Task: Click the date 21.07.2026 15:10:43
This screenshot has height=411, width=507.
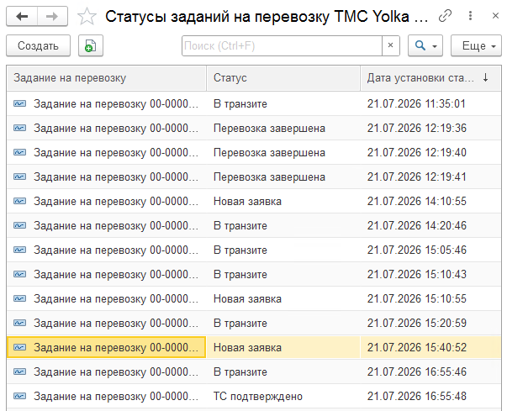Action: (x=417, y=274)
